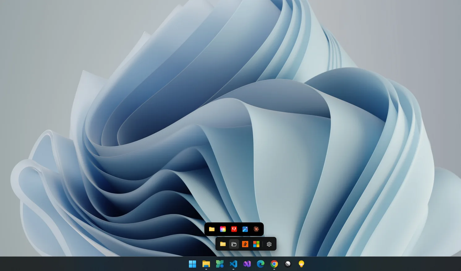461x271 pixels.
Task: Open the orange Stack Overflow icon
Action: tap(245, 244)
